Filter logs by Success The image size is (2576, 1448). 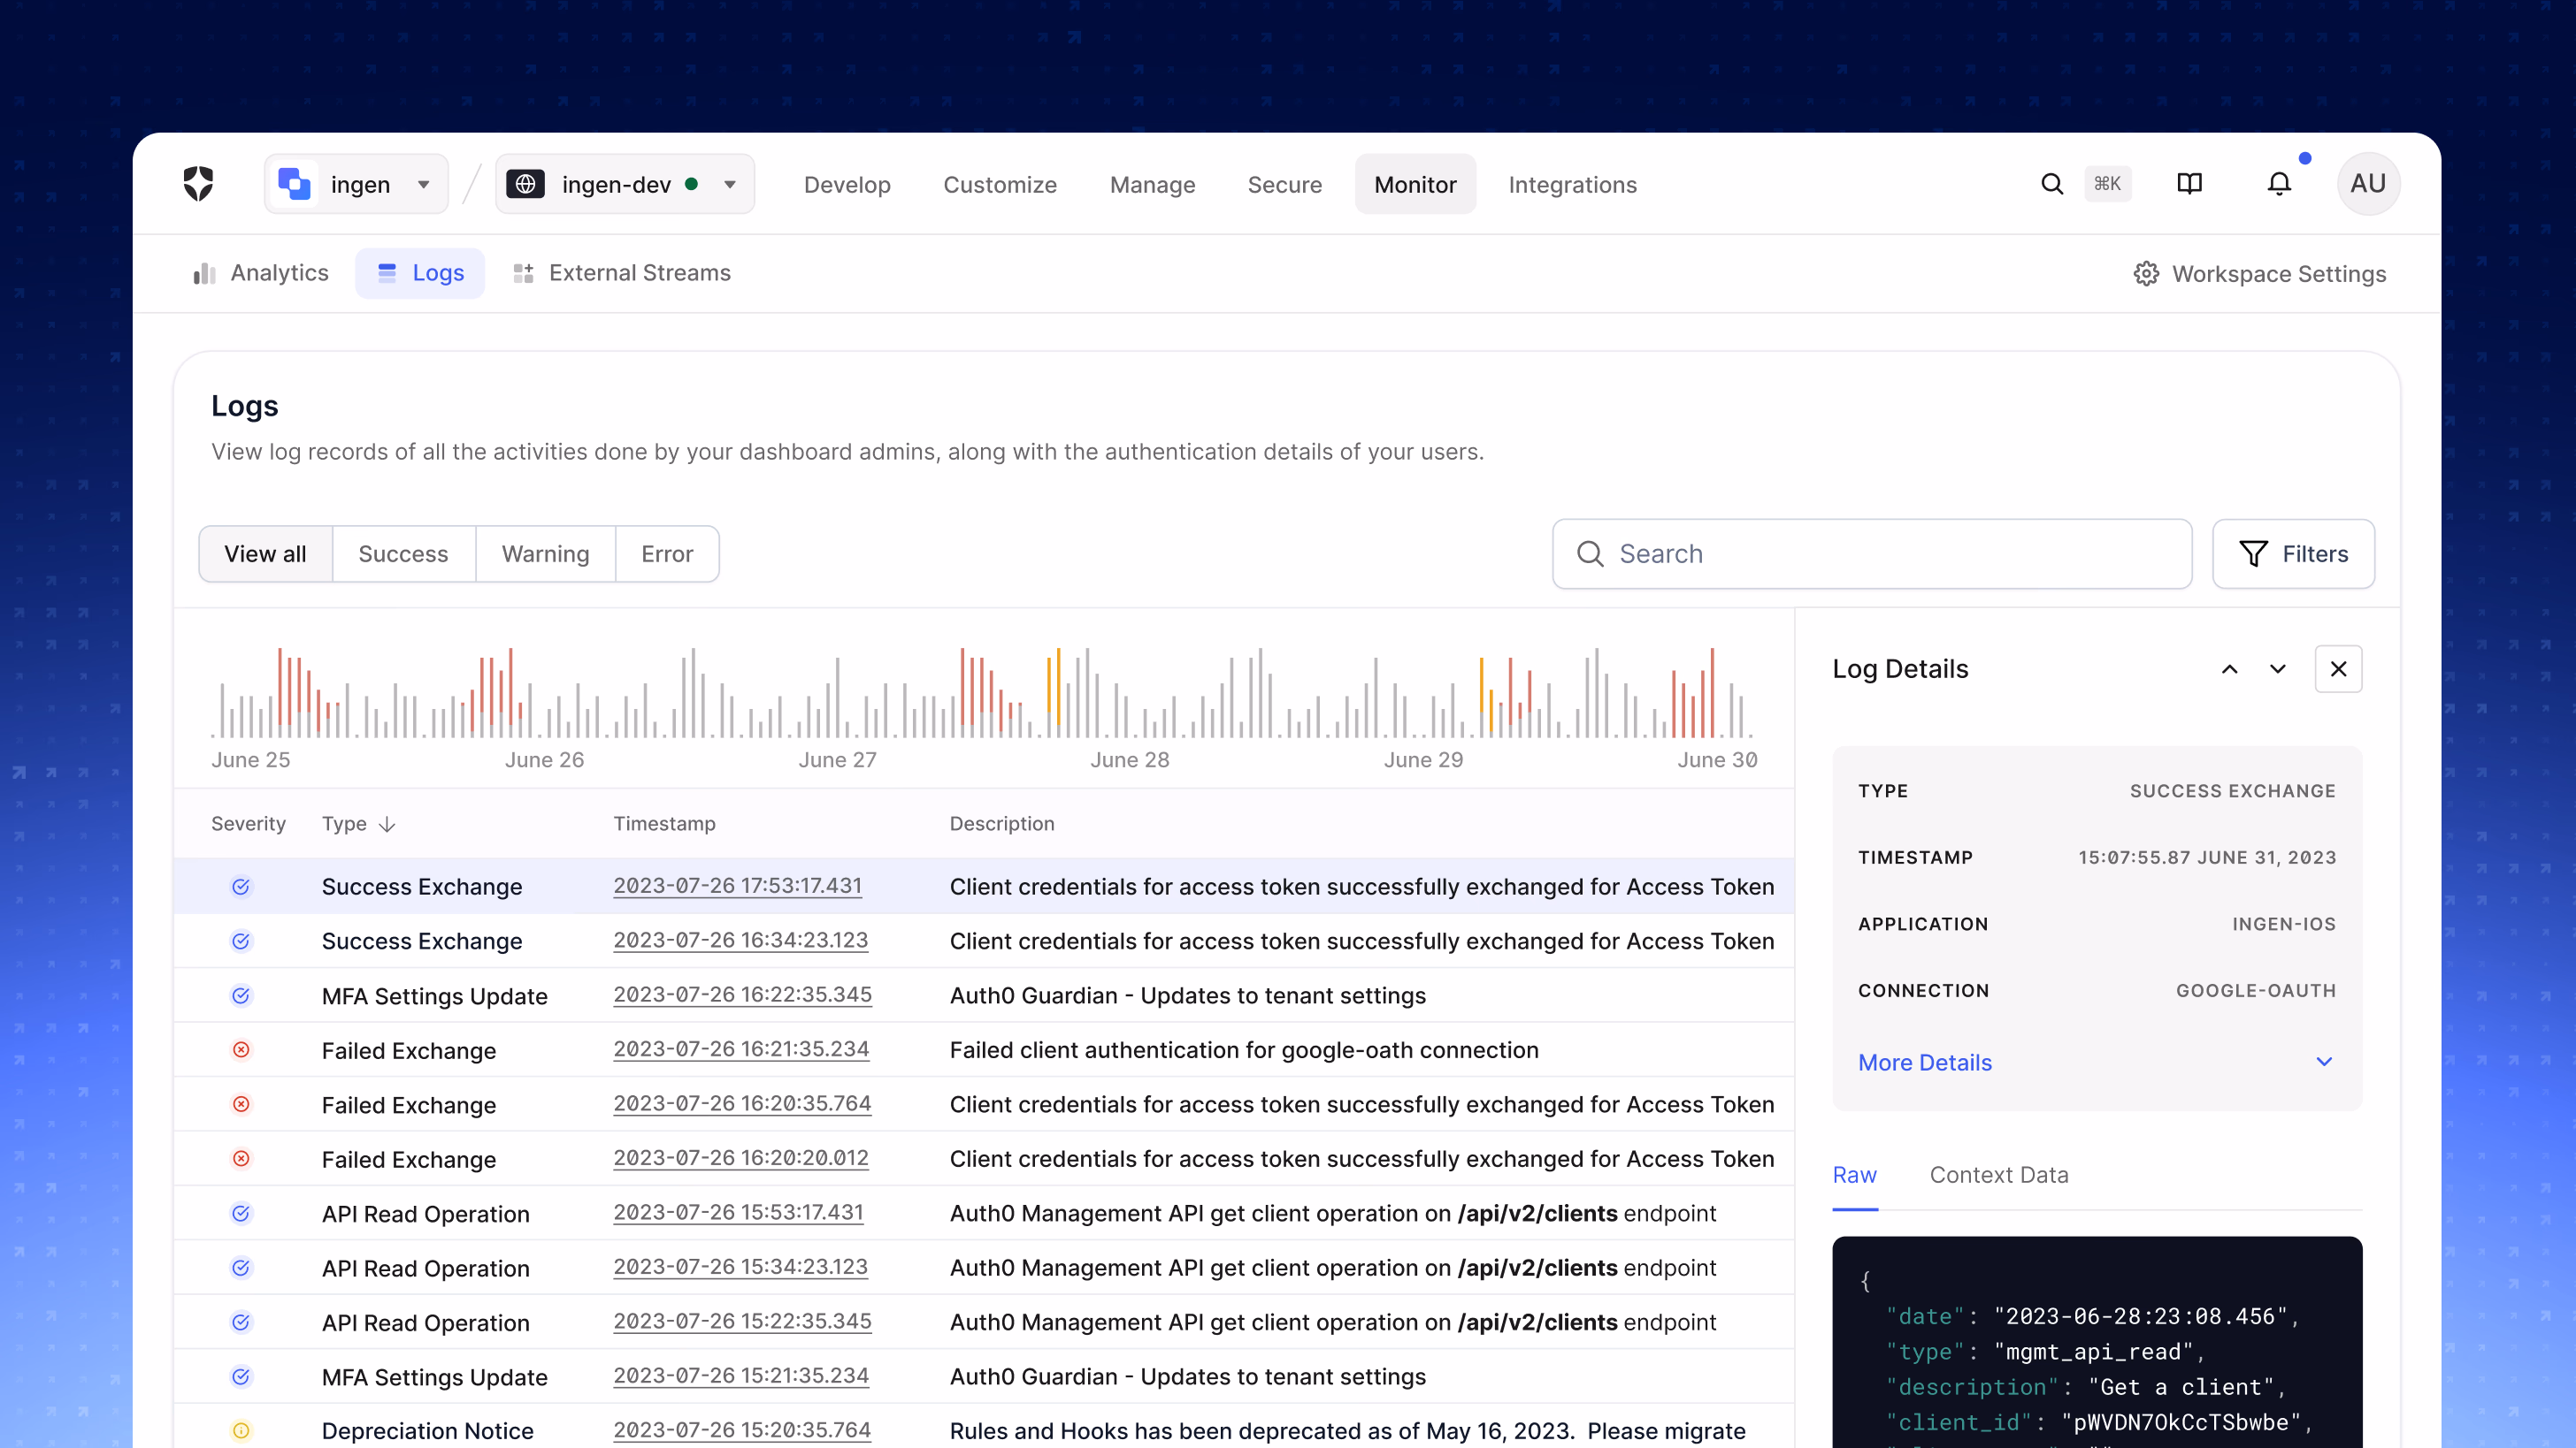tap(403, 553)
